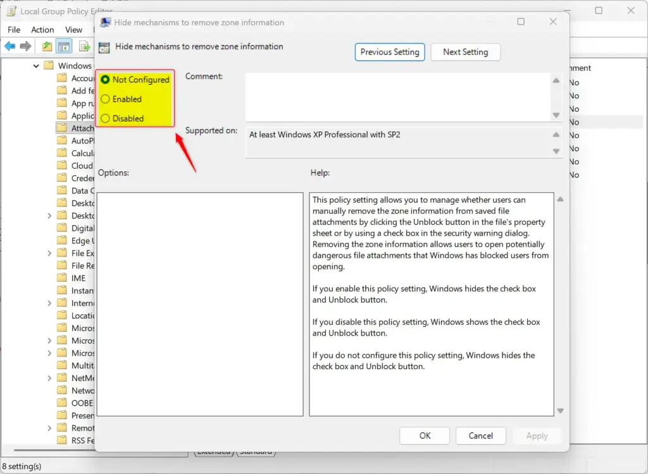
Task: Select the Edge folder in tree
Action: [x=75, y=240]
